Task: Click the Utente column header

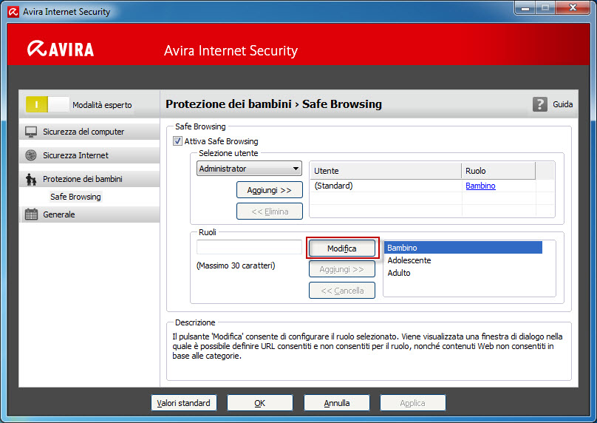Action: pos(386,171)
